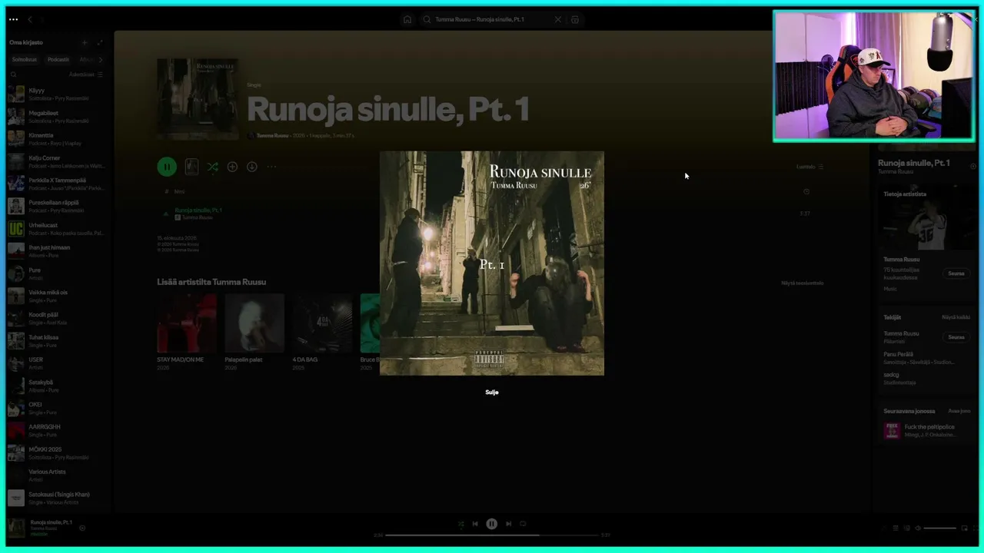The height and width of the screenshot is (553, 984).
Task: Add the song from the now-playing side panel
Action: [x=973, y=166]
